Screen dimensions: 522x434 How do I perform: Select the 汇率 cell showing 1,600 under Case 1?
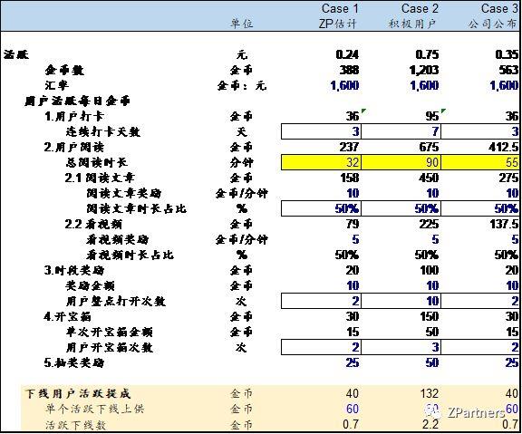click(344, 85)
